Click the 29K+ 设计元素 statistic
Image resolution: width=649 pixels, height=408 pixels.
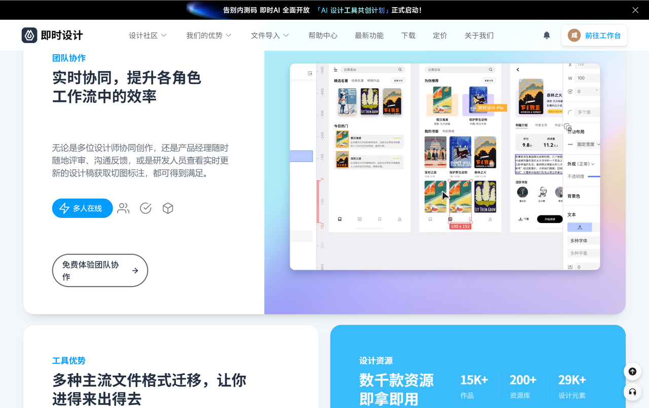[572, 387]
